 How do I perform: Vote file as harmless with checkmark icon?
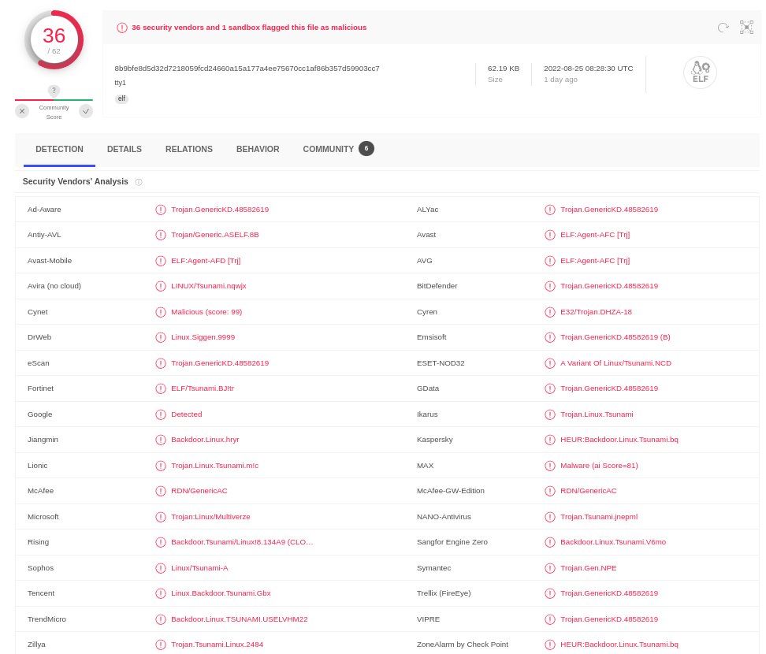click(x=86, y=111)
